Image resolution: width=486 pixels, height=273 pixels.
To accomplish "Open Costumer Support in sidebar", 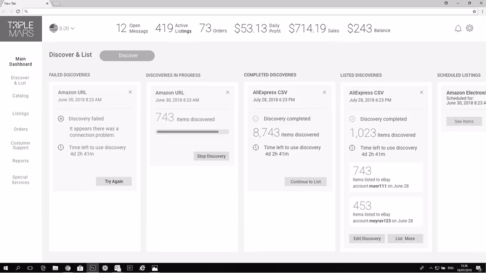I will (x=20, y=145).
